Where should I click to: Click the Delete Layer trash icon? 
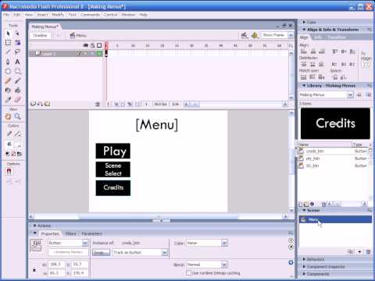point(98,104)
